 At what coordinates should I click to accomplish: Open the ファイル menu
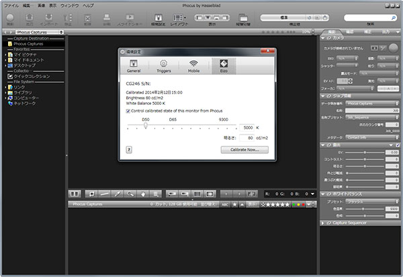pos(11,5)
